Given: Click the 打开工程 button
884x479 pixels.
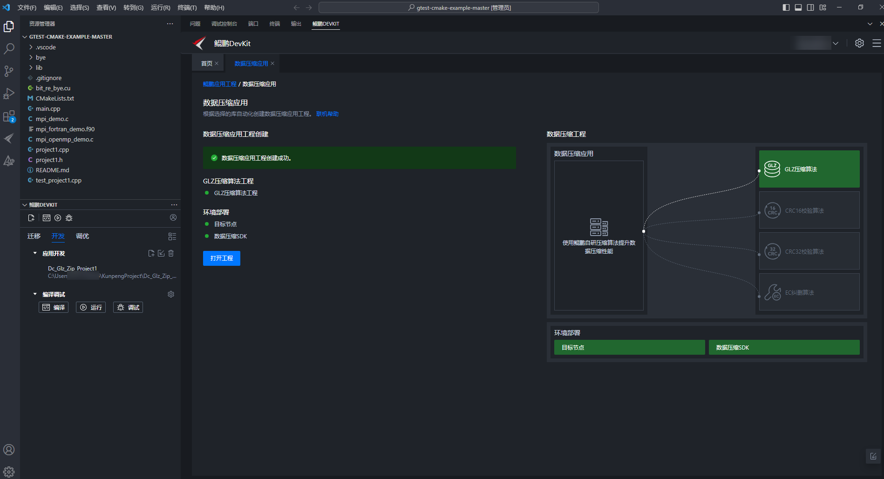Looking at the screenshot, I should point(222,258).
